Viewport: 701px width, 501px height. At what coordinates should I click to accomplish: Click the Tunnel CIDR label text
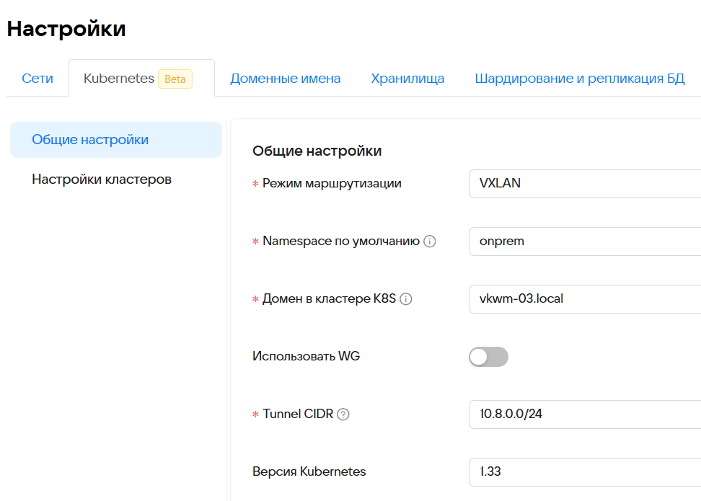(298, 414)
